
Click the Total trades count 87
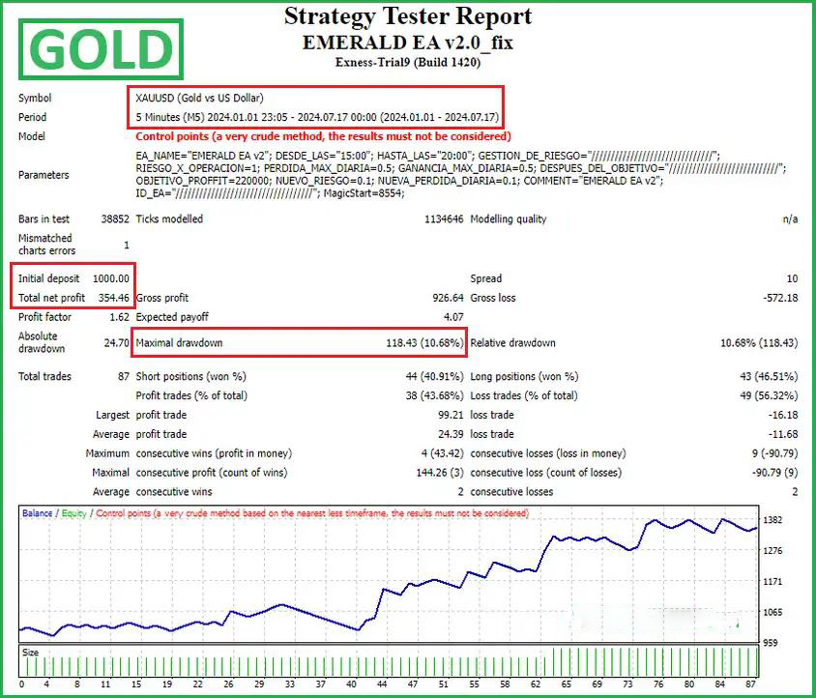[x=122, y=376]
